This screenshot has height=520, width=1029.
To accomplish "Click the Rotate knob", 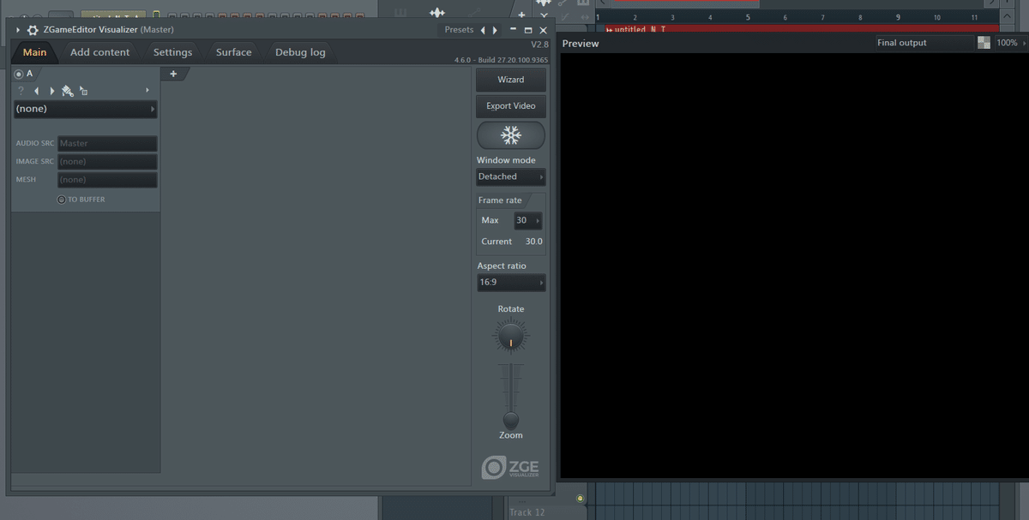I will 511,336.
